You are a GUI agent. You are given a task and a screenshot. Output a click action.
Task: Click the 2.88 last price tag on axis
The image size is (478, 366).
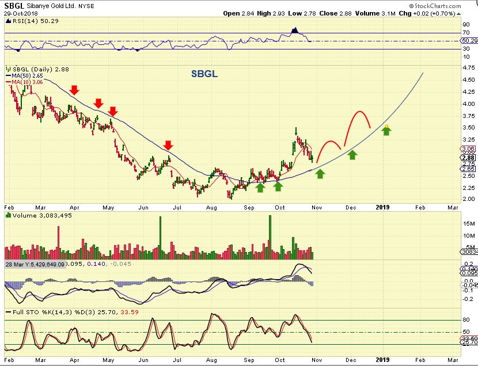(x=468, y=158)
